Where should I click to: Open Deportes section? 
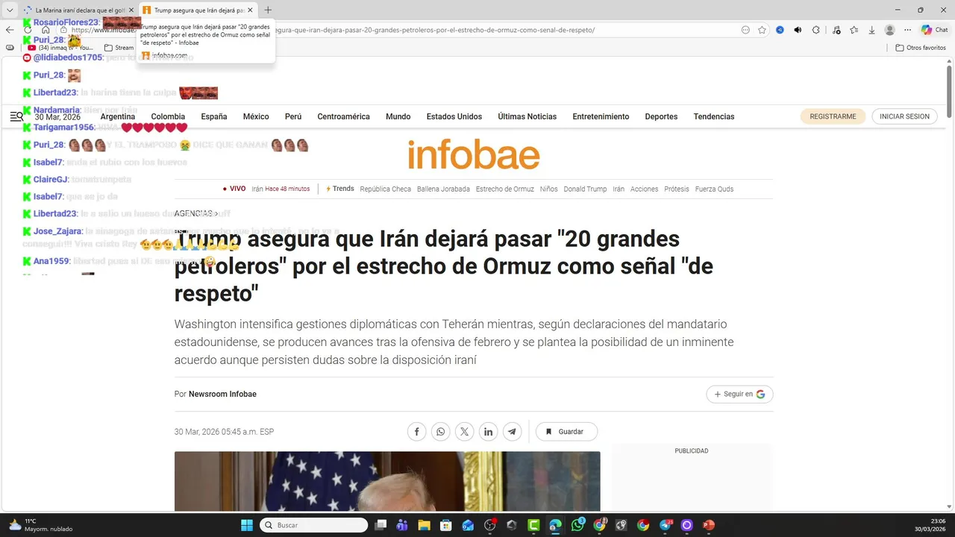(661, 116)
